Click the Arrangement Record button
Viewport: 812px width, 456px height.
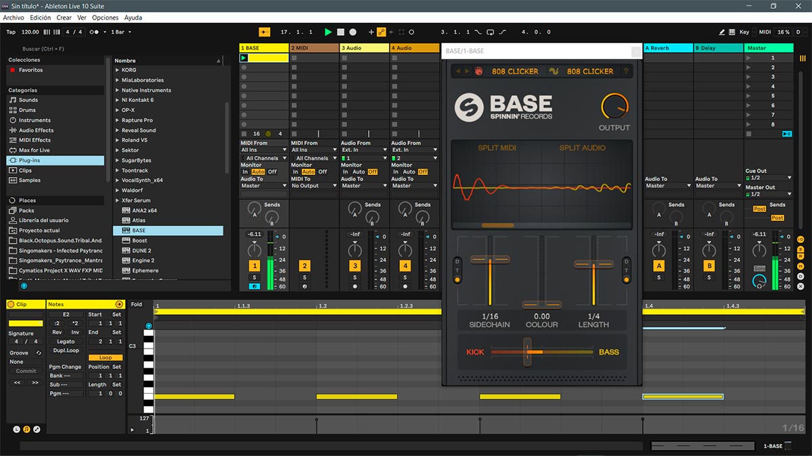tap(353, 32)
